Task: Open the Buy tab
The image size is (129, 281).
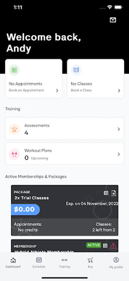Action: pos(90,263)
